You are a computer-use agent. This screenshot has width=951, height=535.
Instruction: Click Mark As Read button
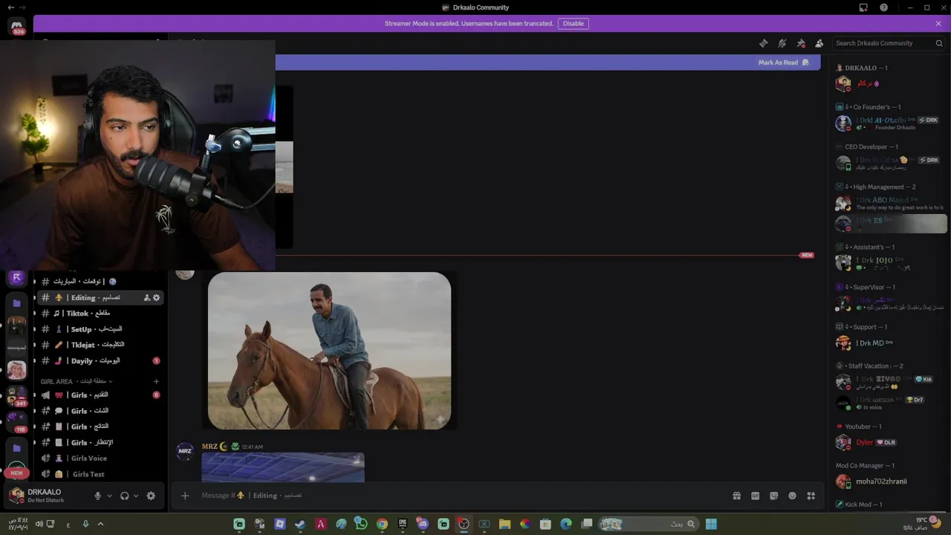pyautogui.click(x=783, y=62)
